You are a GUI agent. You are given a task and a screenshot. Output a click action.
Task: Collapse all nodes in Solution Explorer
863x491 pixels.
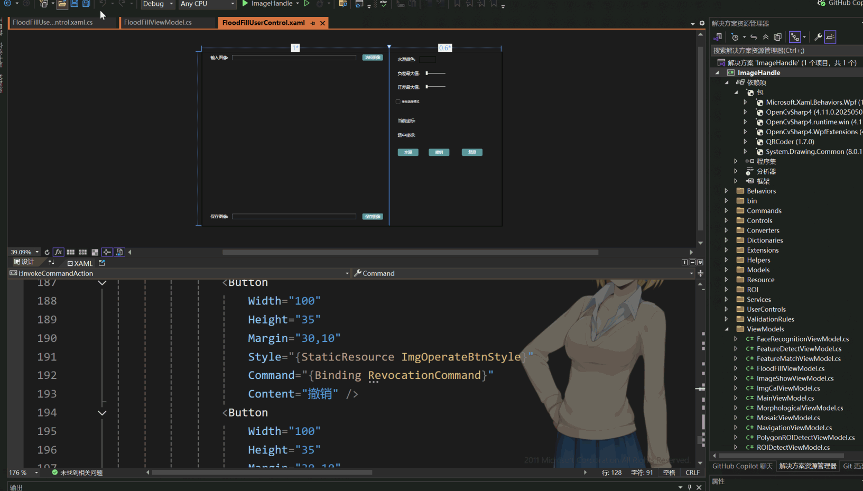click(x=766, y=36)
